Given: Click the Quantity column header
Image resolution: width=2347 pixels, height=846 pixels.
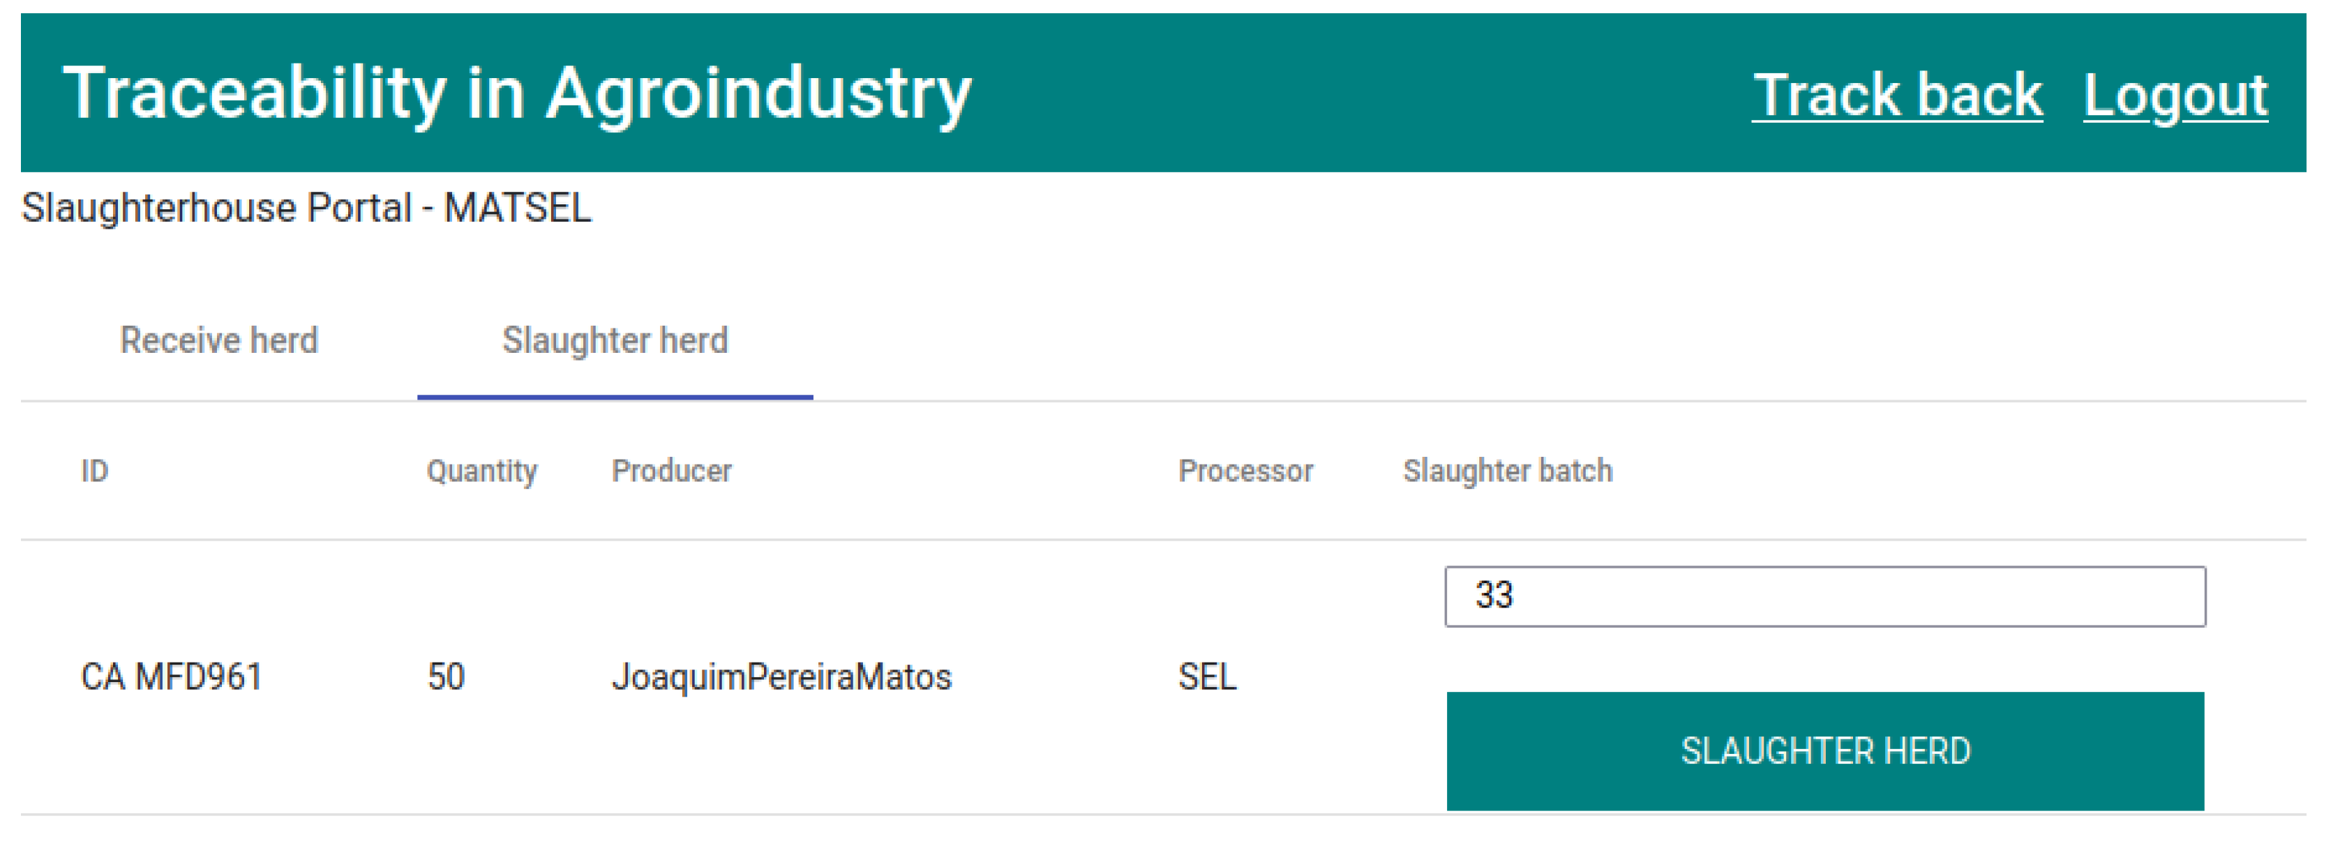Looking at the screenshot, I should (482, 471).
